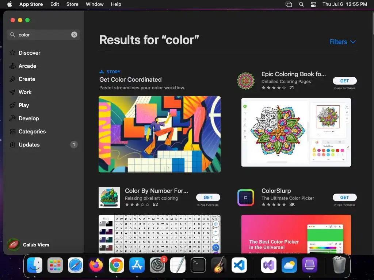Click the Results for "color" heading
Image resolution: width=374 pixels, height=280 pixels.
point(149,40)
